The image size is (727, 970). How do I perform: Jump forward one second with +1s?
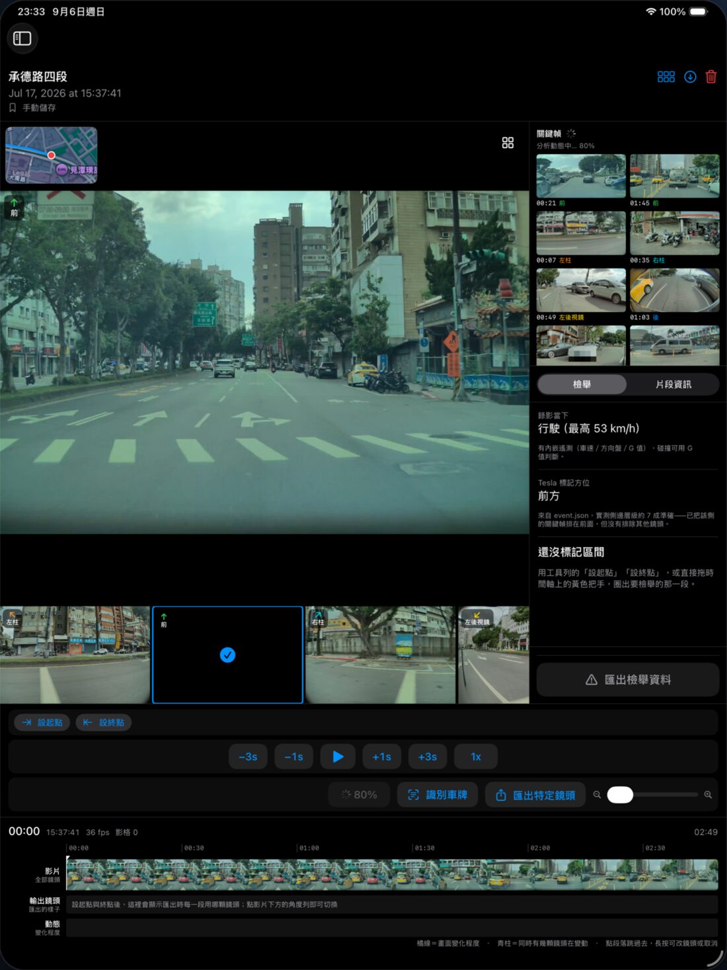[x=381, y=756]
